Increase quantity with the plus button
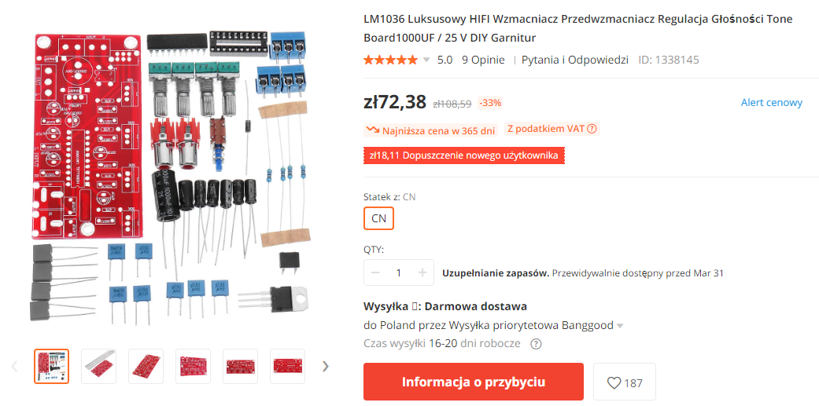This screenshot has width=819, height=406. coord(422,272)
